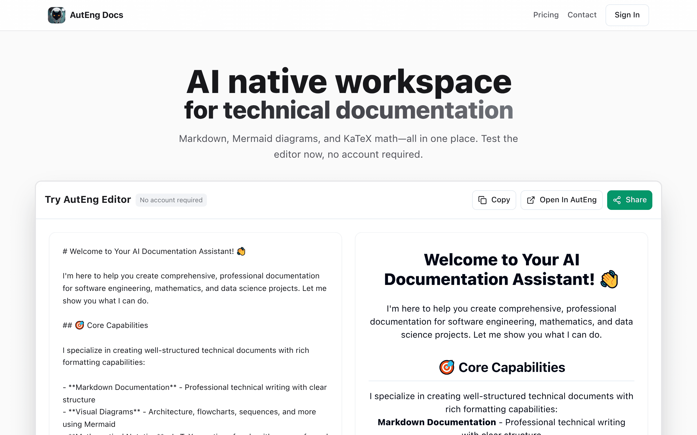Click the No account required badge
This screenshot has height=435, width=697.
(171, 200)
